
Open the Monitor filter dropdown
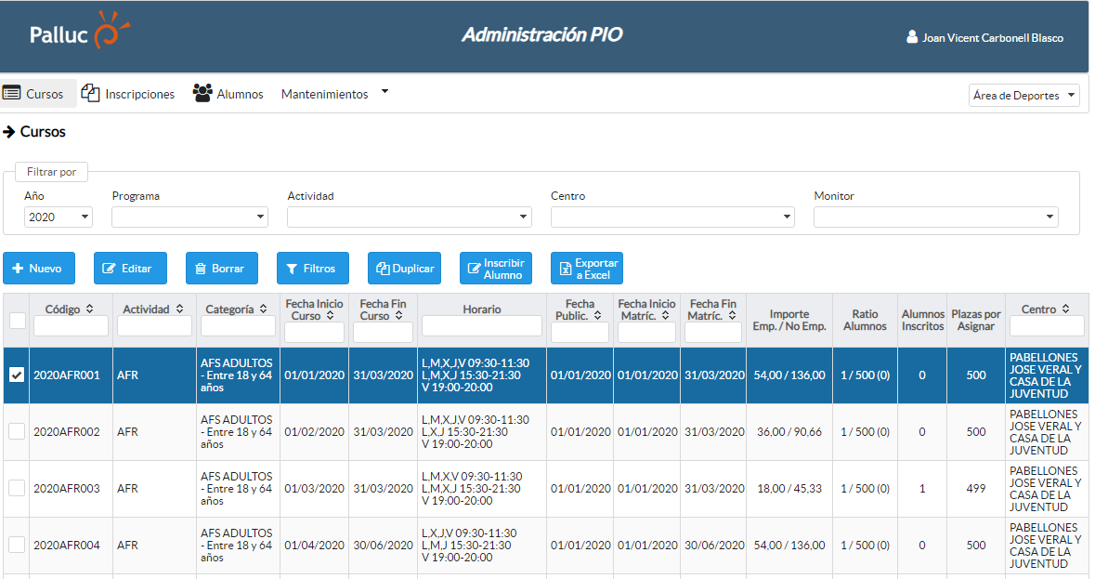point(935,217)
